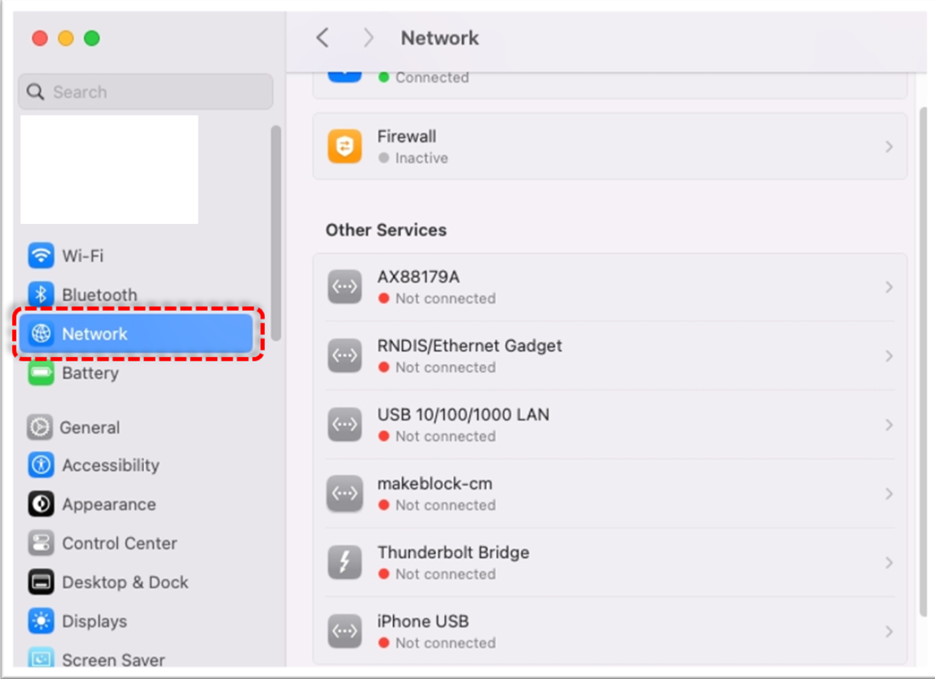Click the Search field in sidebar
This screenshot has width=935, height=679.
coord(145,92)
